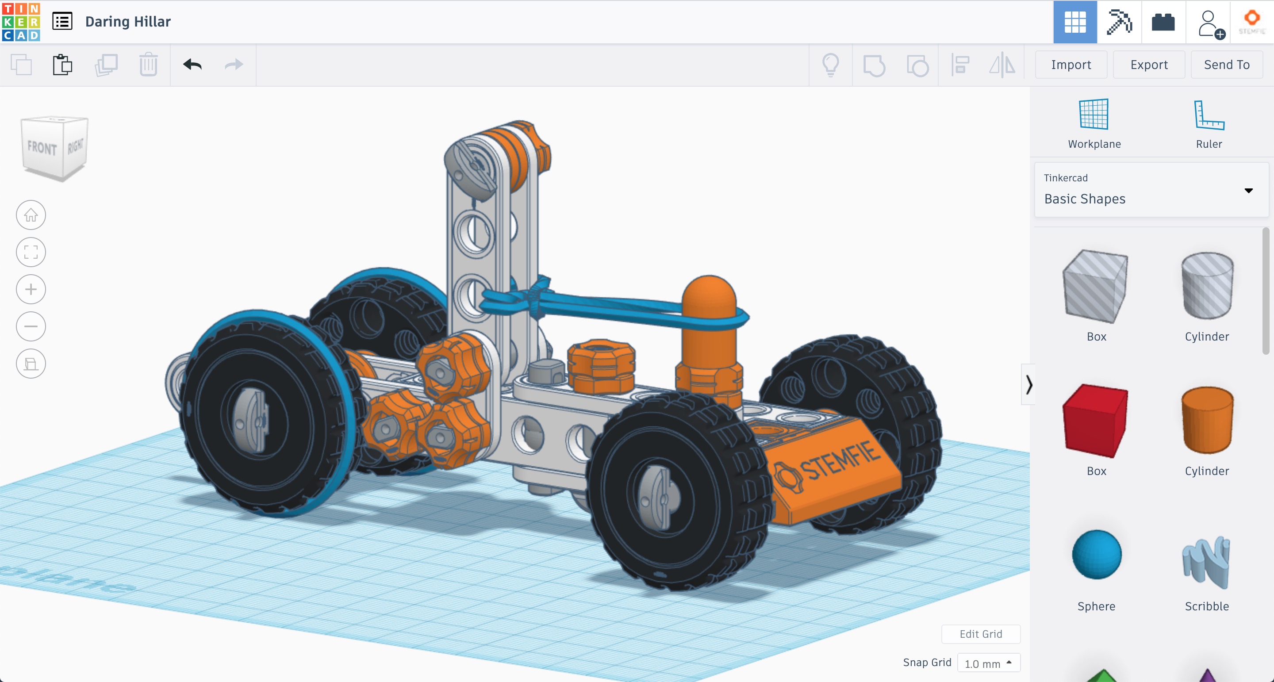Viewport: 1274px width, 682px height.
Task: Click the shapes panel scrollbar
Action: [1266, 291]
